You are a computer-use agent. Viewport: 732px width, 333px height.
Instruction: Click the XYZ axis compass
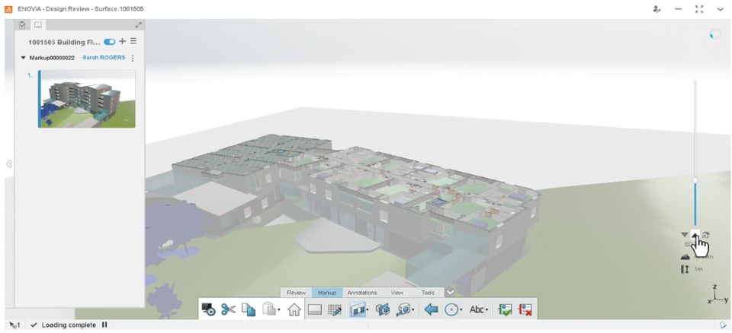click(717, 295)
